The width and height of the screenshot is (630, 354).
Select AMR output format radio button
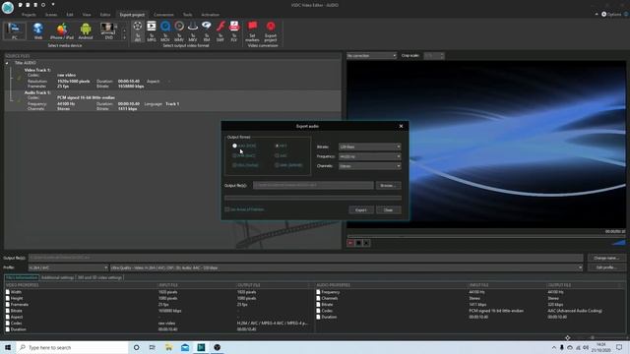click(277, 165)
